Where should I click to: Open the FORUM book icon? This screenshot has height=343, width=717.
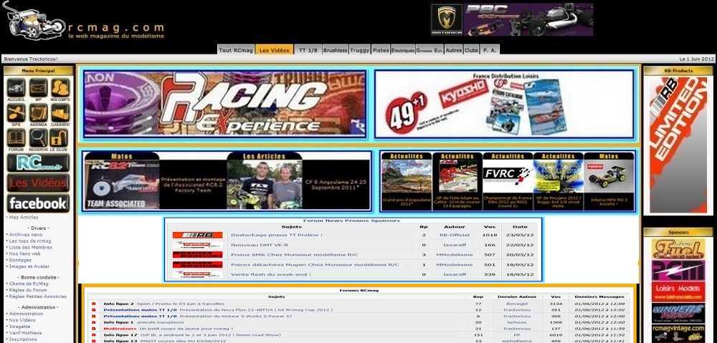(16, 140)
